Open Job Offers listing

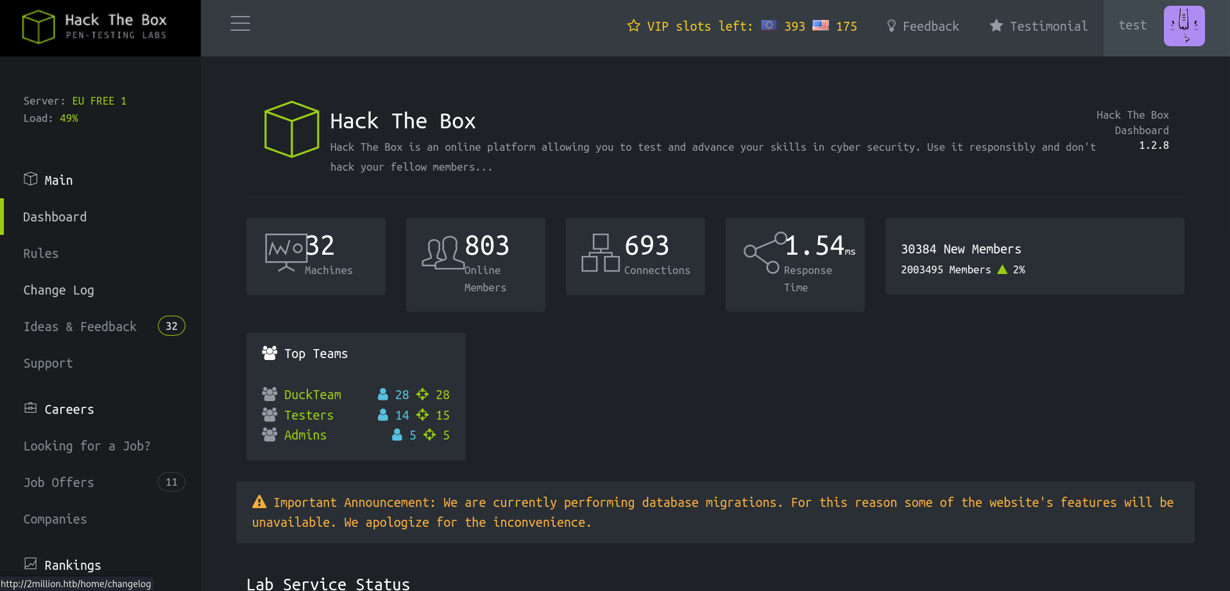pyautogui.click(x=59, y=483)
